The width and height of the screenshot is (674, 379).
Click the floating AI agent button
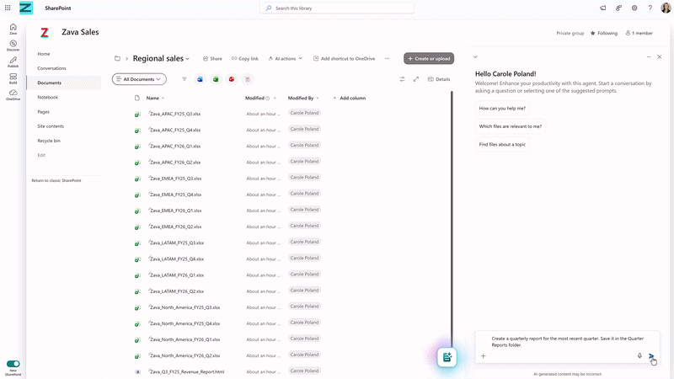(447, 357)
